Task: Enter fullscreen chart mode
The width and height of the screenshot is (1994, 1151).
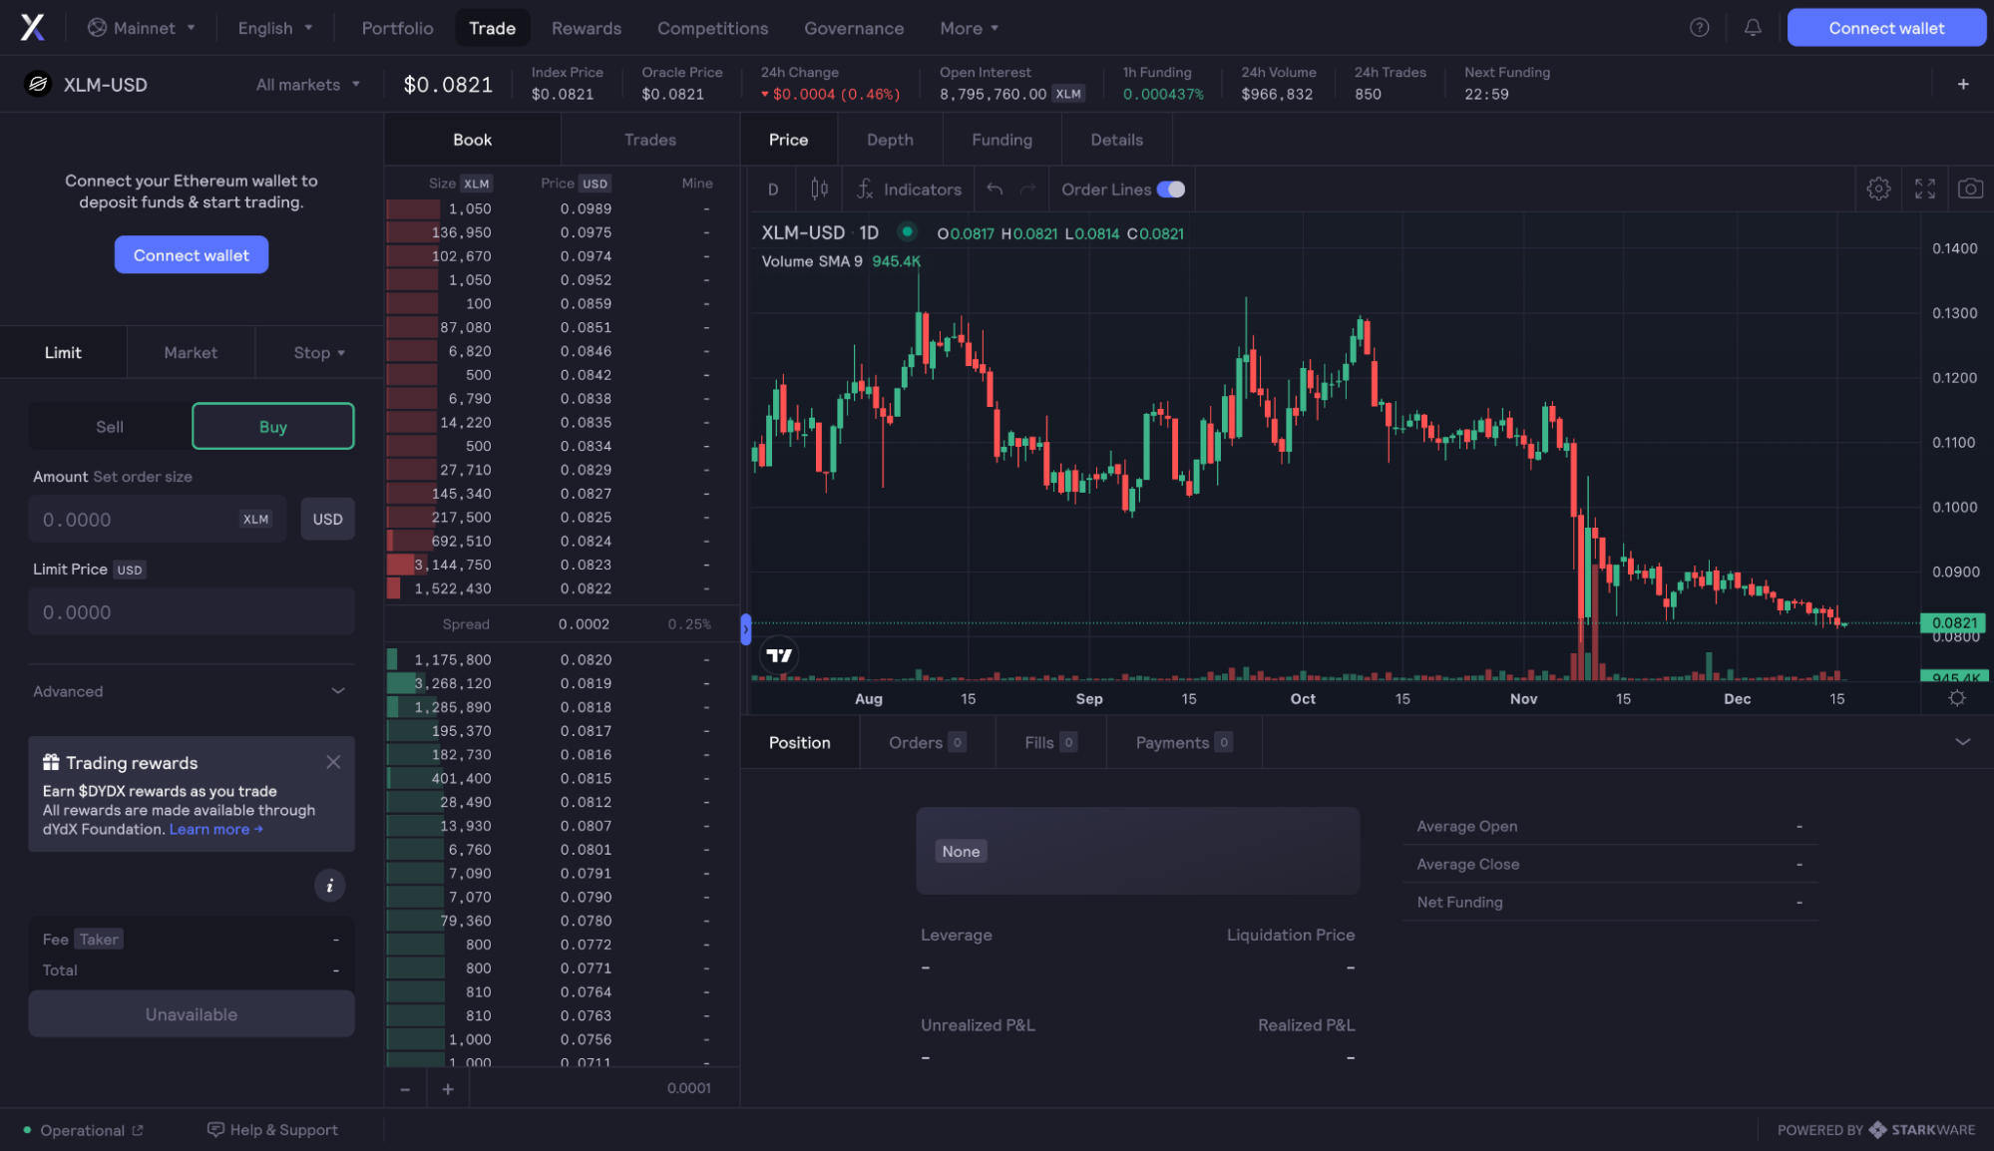Action: click(1924, 189)
